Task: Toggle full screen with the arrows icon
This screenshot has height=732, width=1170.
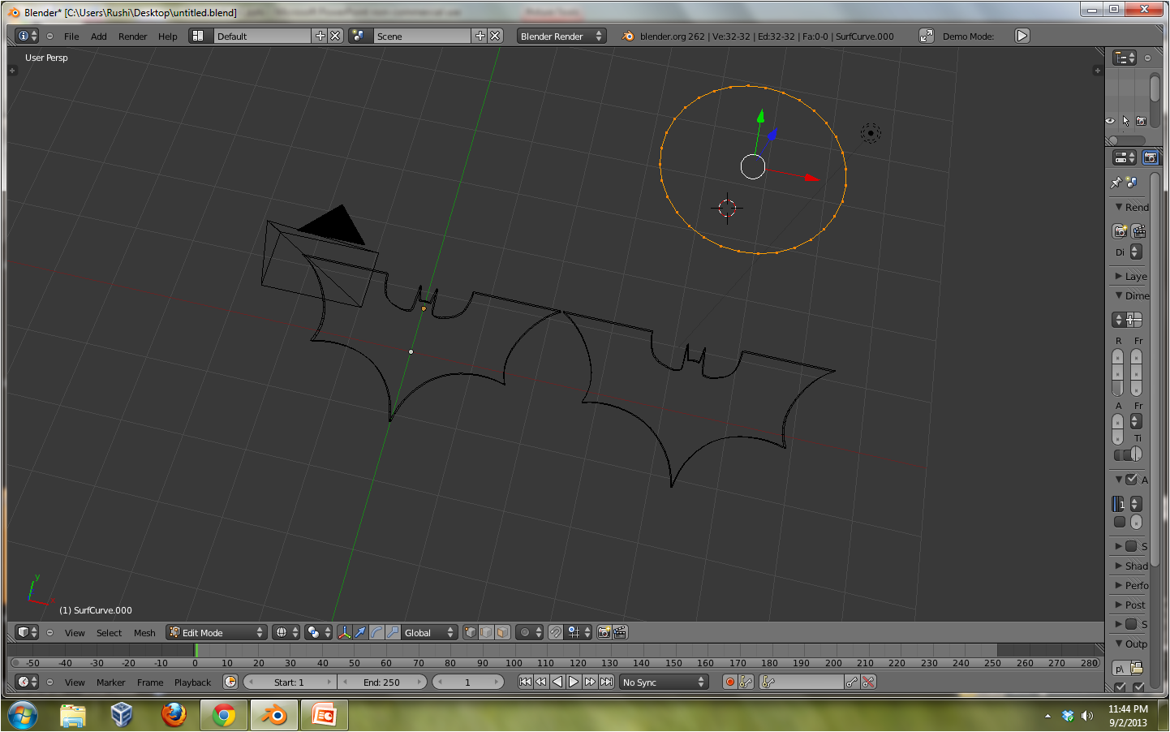Action: point(926,36)
